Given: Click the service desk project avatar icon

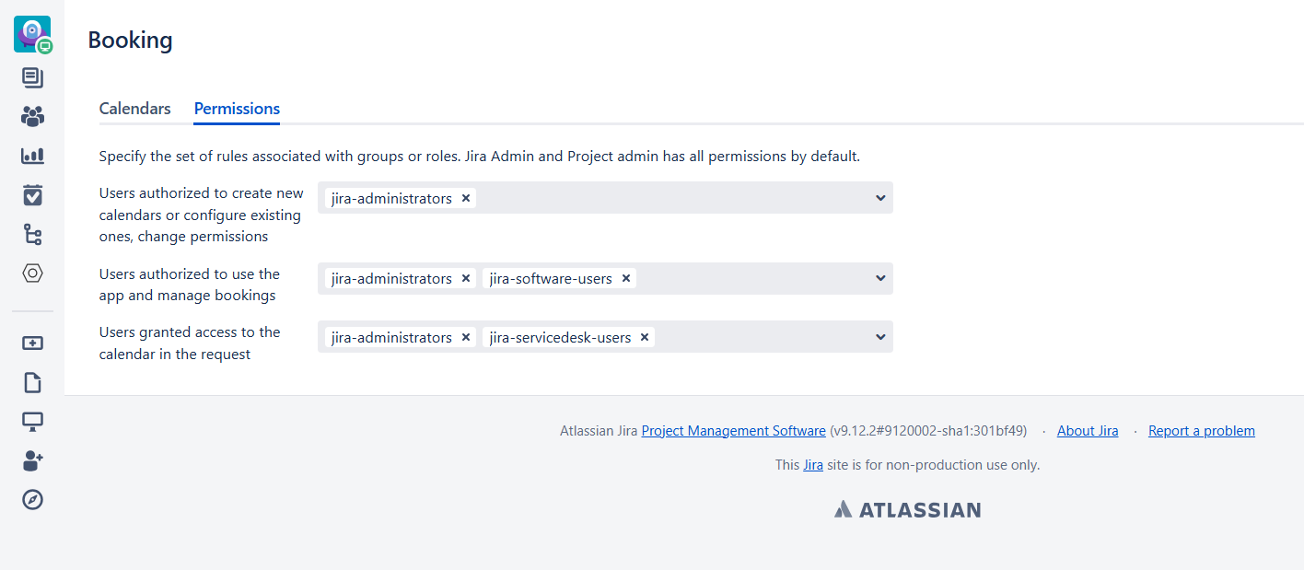Looking at the screenshot, I should tap(32, 34).
